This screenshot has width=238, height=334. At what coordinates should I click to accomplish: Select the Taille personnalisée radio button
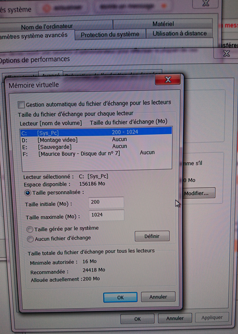[28, 193]
